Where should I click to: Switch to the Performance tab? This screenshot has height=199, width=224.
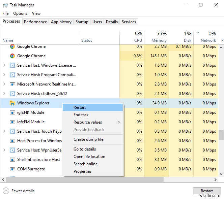click(x=35, y=22)
